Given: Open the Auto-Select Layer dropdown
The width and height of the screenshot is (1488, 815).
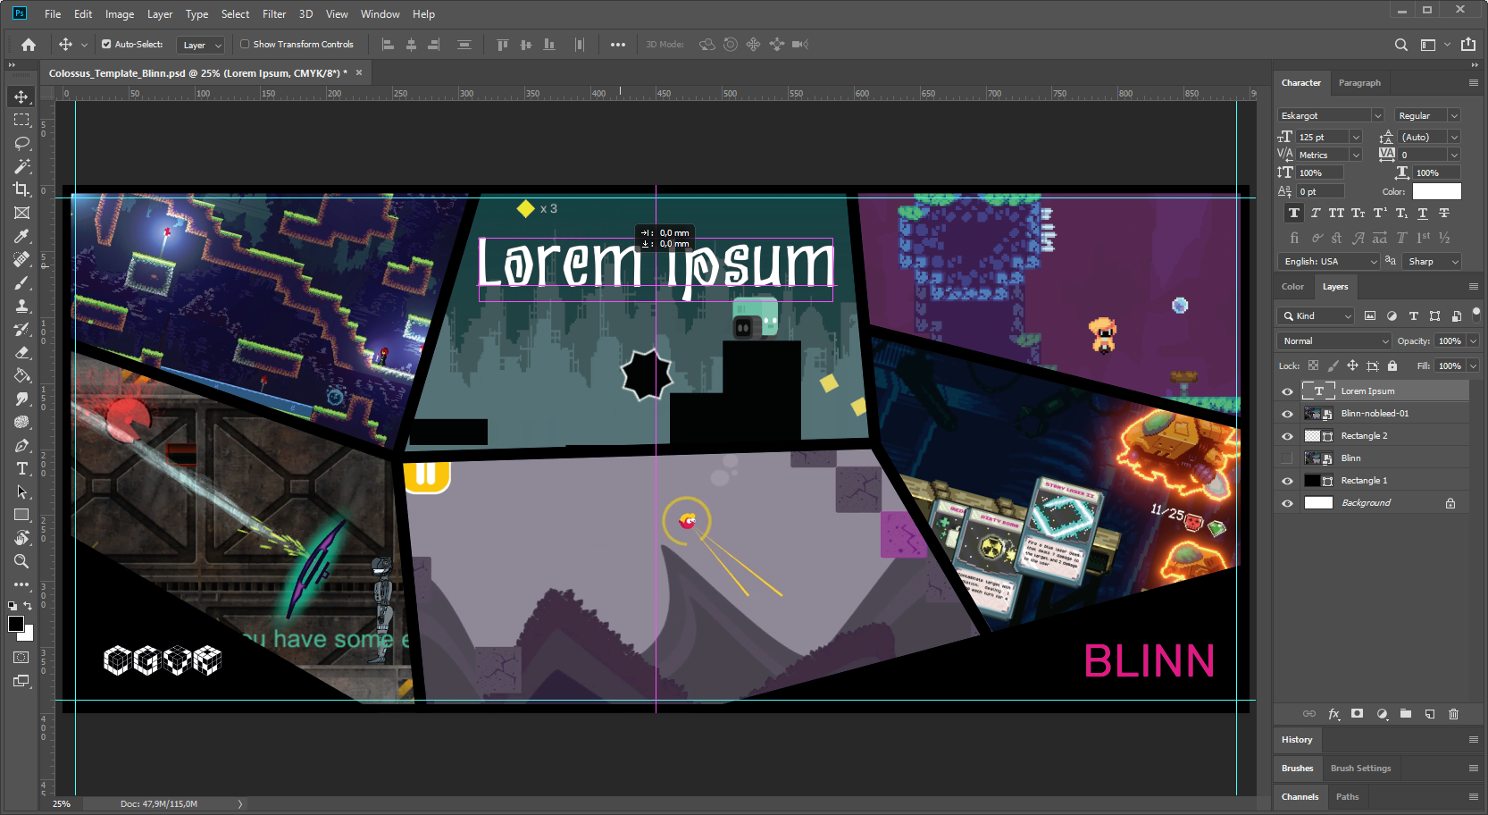Looking at the screenshot, I should coord(201,45).
